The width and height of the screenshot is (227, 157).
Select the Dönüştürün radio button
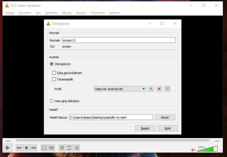[51, 64]
